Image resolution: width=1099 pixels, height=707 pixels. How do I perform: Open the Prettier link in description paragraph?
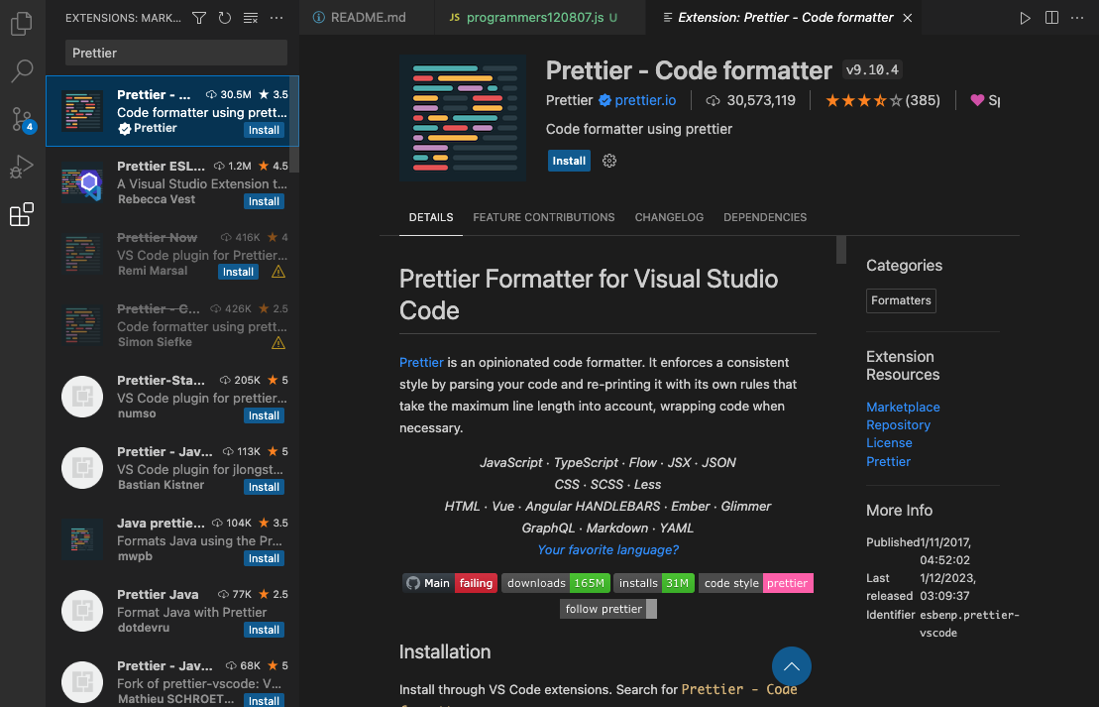[x=421, y=363]
